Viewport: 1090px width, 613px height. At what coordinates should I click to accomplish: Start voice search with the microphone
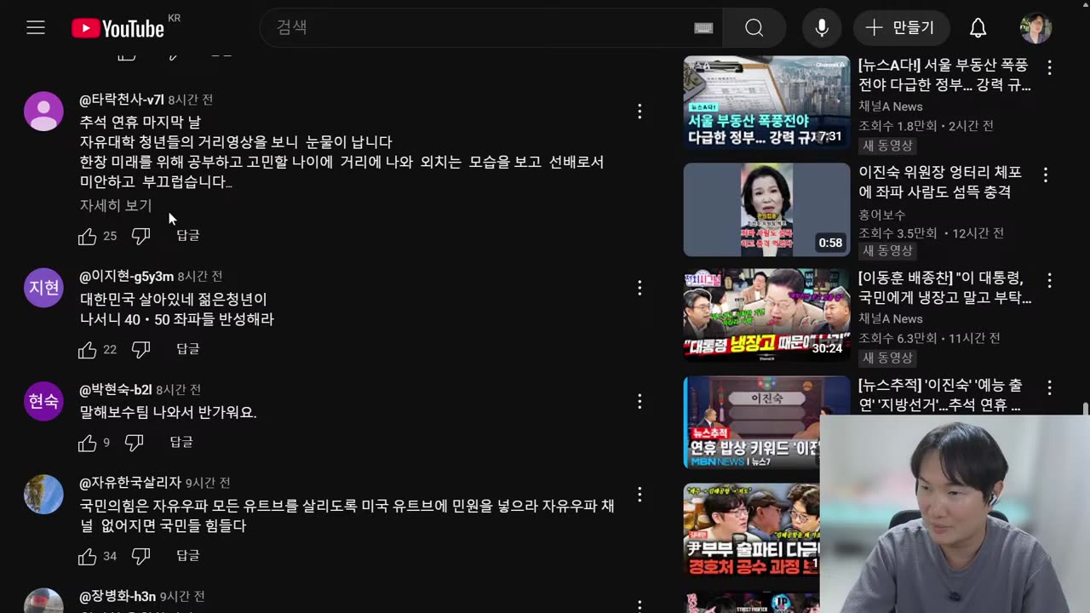822,28
